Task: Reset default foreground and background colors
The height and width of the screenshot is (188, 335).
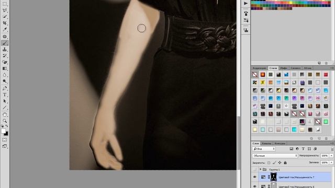Action: (x=2, y=126)
